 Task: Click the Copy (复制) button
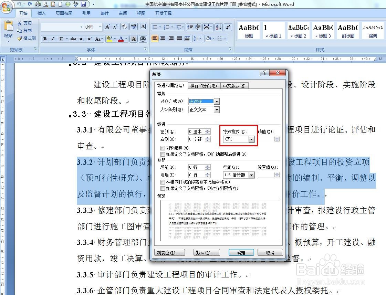(24, 31)
